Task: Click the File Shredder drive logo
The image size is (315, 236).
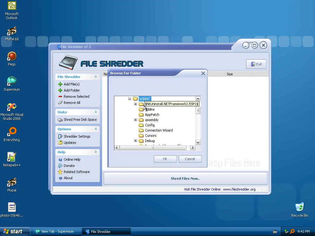Action: coord(68,62)
